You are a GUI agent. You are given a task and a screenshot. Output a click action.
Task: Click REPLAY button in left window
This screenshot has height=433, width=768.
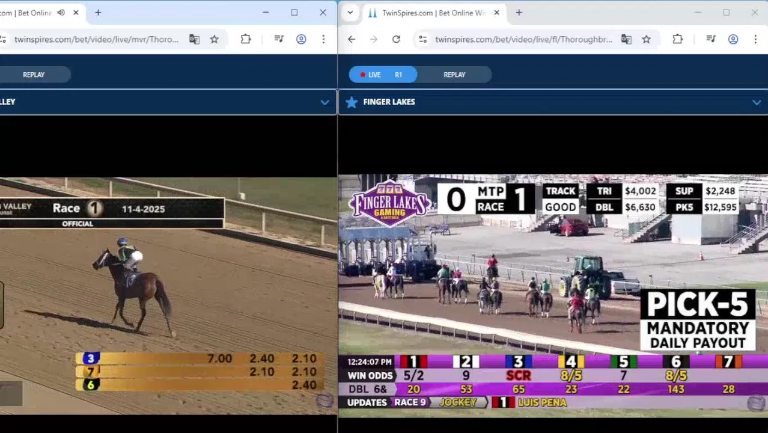pos(34,75)
